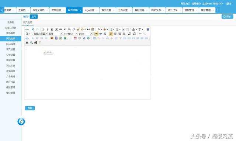Open the Verdana font family dropdown
The image size is (236, 141).
70,34
